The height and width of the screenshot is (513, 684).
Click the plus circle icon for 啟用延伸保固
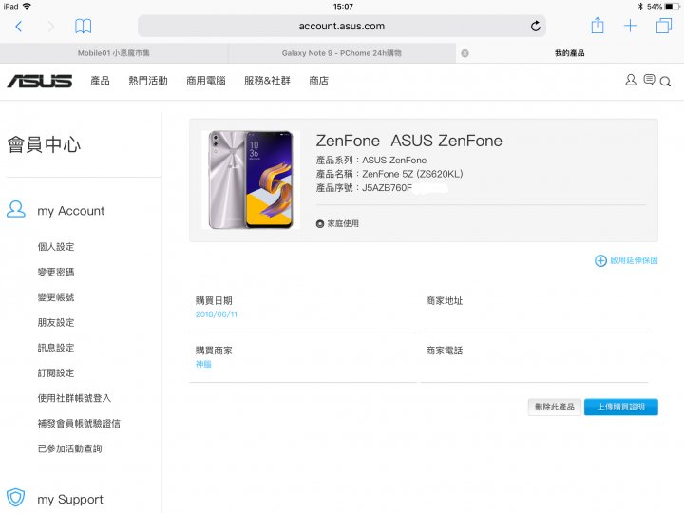600,261
